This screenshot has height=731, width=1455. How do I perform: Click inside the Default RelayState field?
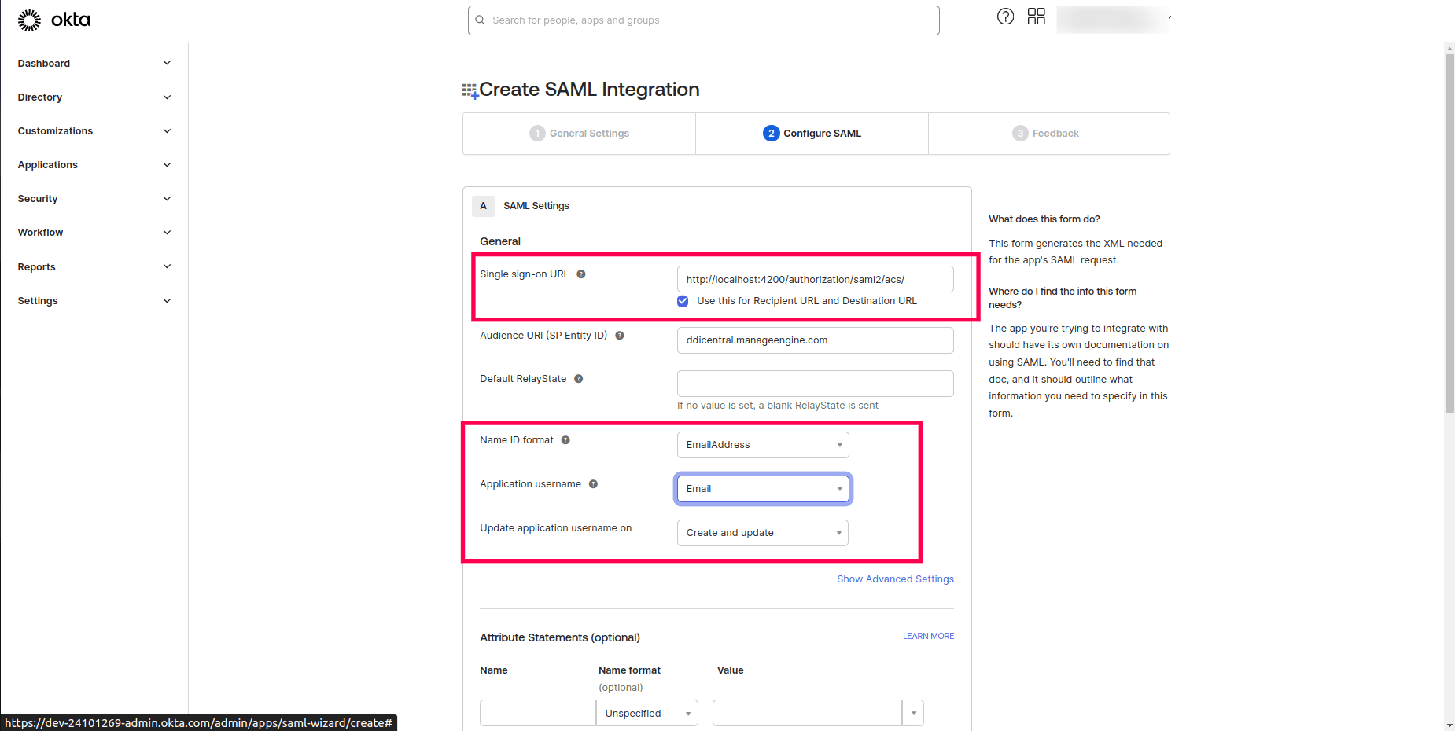[x=814, y=384]
